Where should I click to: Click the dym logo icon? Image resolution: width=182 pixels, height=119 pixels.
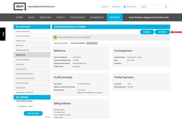click(x=20, y=7)
